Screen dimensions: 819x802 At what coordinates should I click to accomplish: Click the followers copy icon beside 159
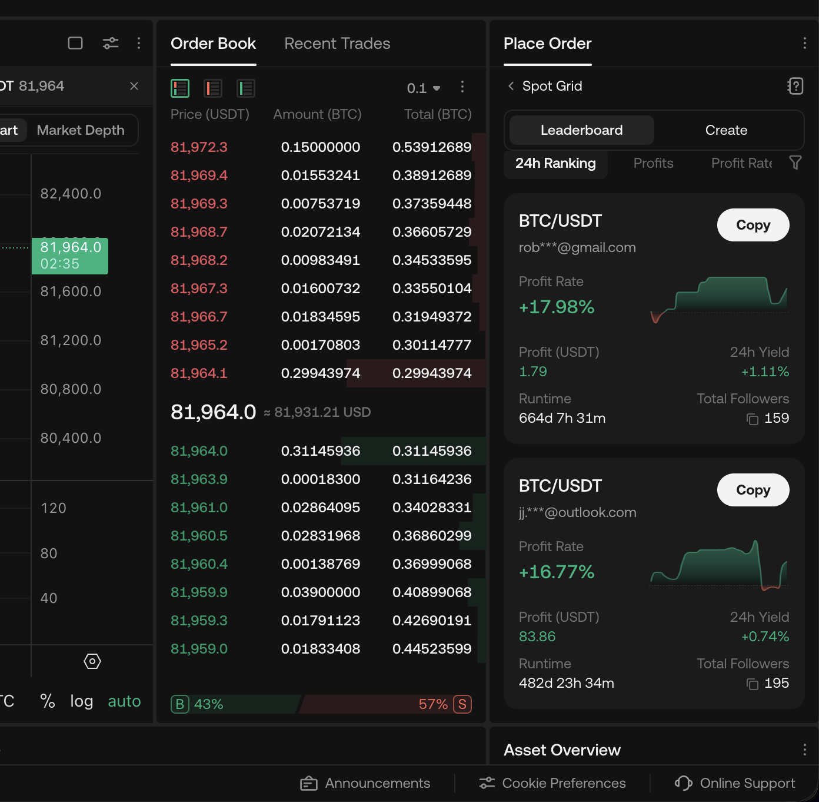point(753,419)
